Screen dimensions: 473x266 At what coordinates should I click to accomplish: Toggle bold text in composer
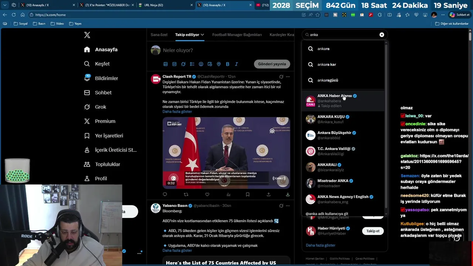pos(228,64)
